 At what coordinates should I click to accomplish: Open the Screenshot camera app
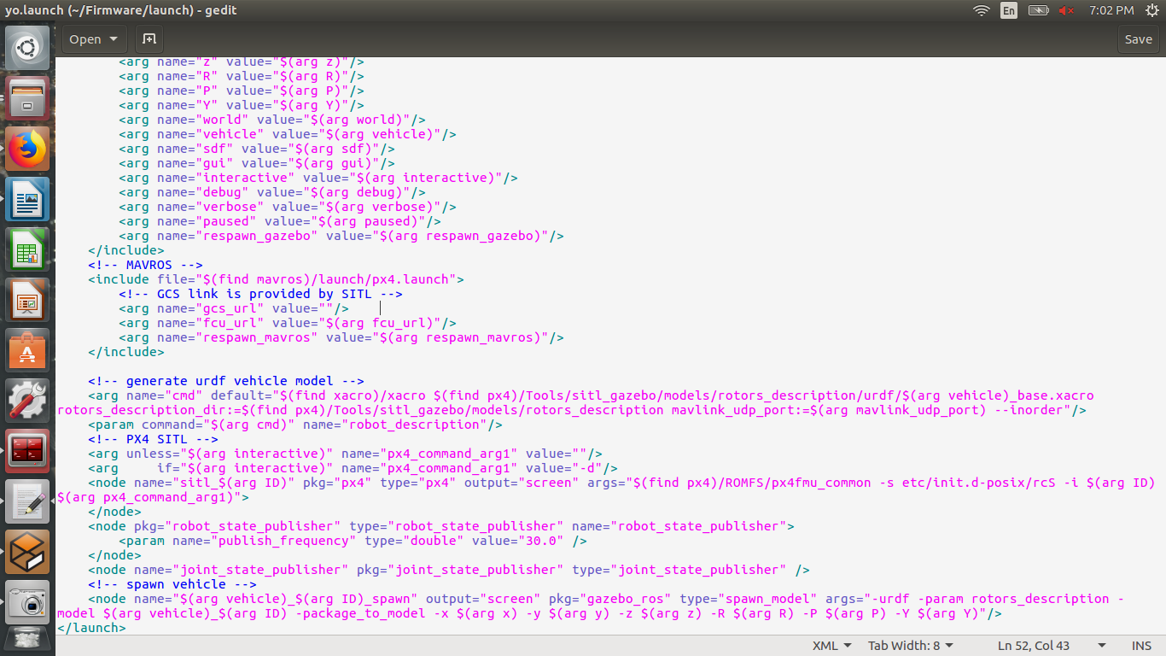pos(27,602)
